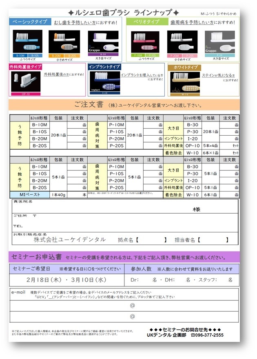The width and height of the screenshot is (257, 359).
Task: Click the orange B-20M toothbrush photo
Action: click(64, 42)
